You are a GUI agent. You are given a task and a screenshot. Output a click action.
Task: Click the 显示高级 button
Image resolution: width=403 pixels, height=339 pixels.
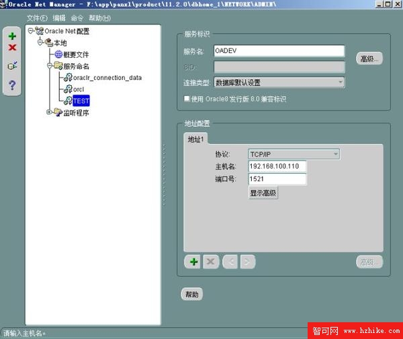(x=263, y=193)
